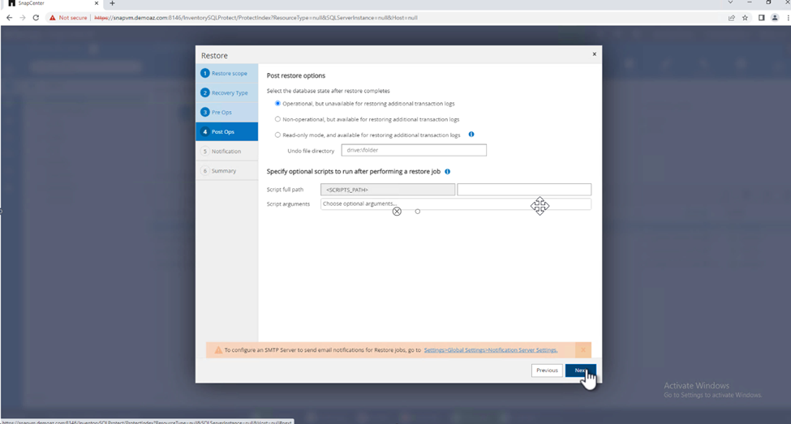The width and height of the screenshot is (791, 424).
Task: Open Notification Server Settings link
Action: pyautogui.click(x=490, y=350)
